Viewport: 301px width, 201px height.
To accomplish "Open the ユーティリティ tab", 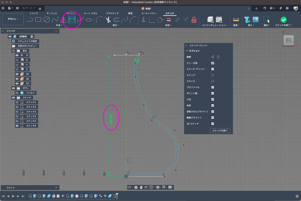I will click(x=149, y=13).
